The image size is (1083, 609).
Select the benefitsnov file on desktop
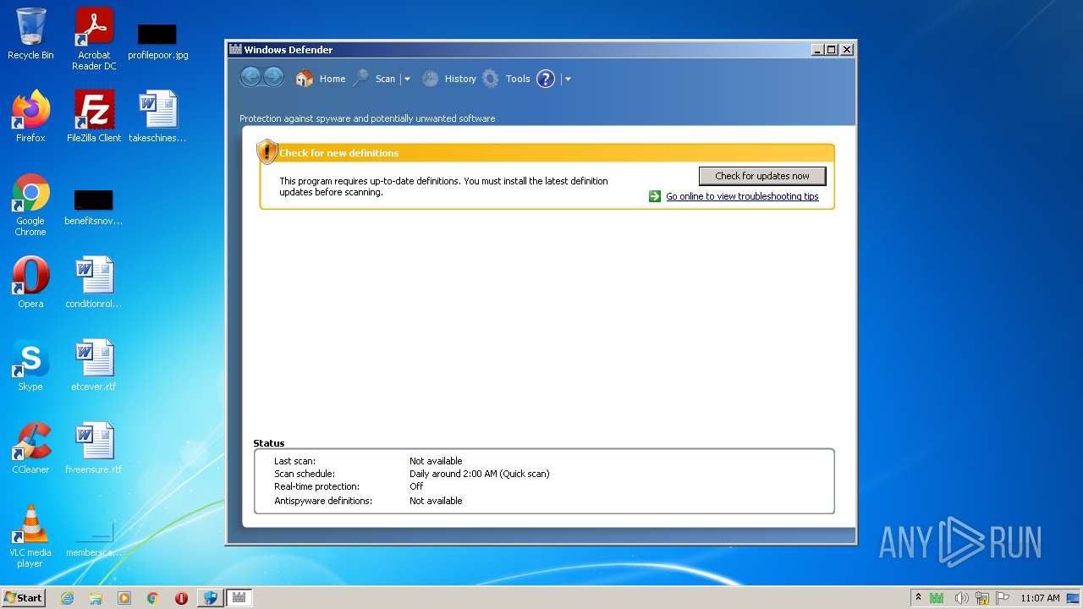[94, 207]
